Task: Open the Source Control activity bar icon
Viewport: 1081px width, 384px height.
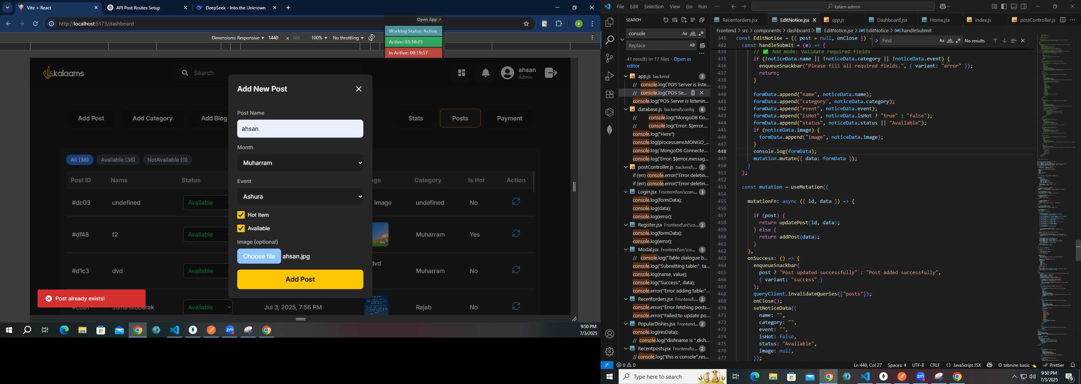Action: tap(610, 58)
